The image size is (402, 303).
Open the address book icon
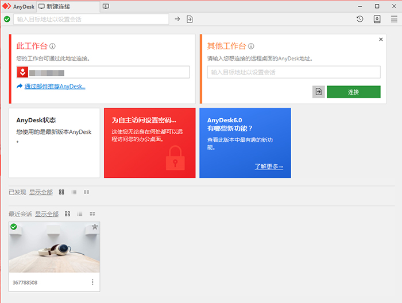[377, 19]
